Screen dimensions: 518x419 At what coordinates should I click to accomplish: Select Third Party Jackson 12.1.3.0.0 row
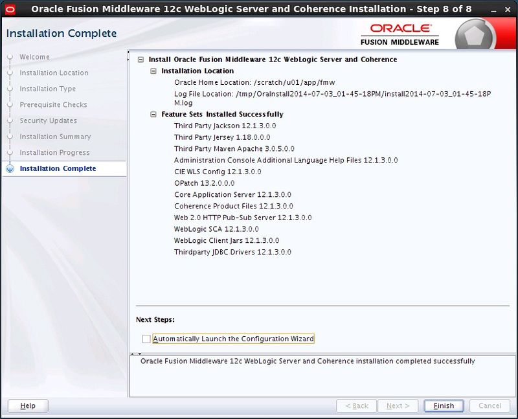225,126
